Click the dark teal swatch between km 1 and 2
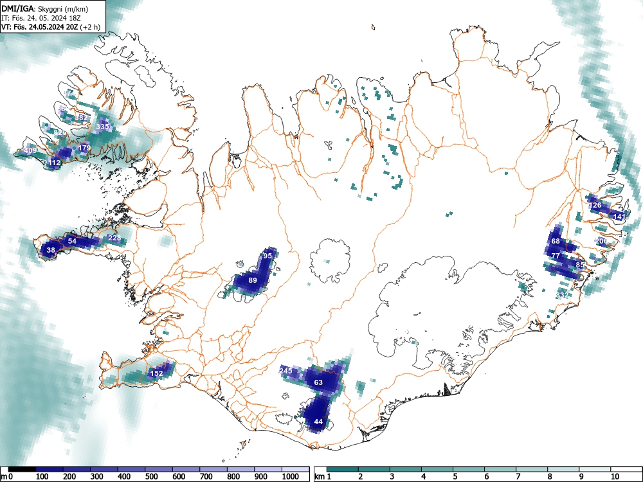 (343, 469)
